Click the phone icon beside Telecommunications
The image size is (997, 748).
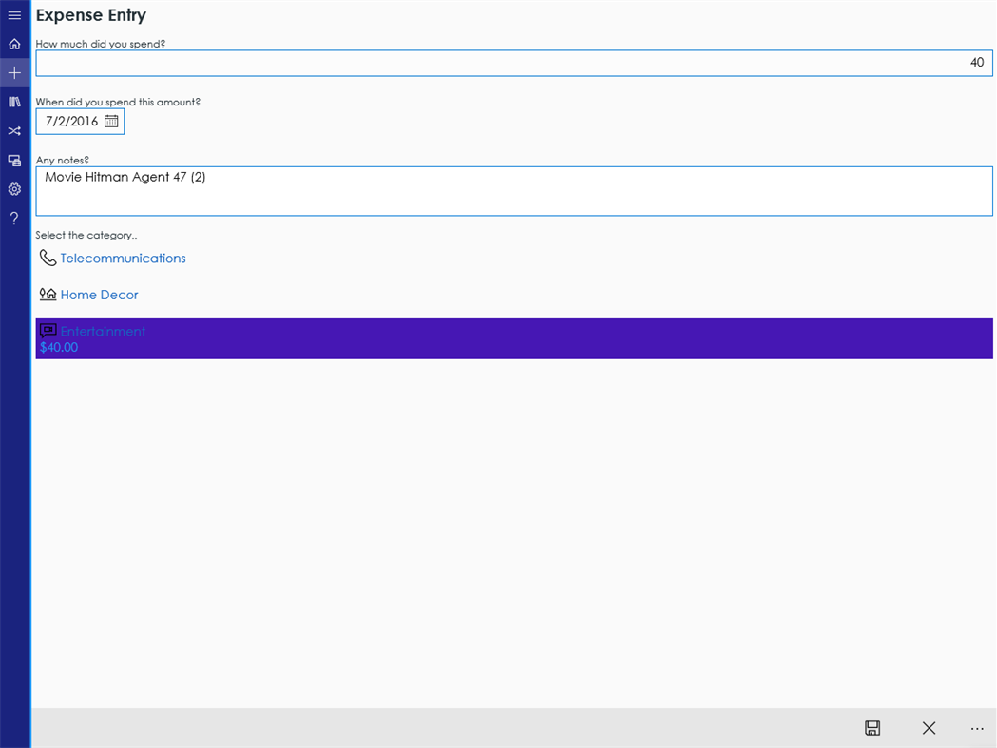click(x=48, y=258)
